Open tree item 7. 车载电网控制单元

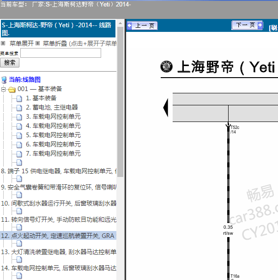click(53, 153)
